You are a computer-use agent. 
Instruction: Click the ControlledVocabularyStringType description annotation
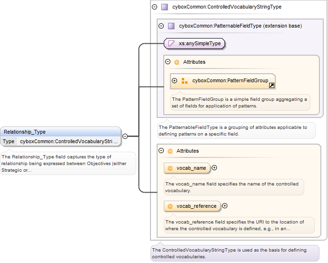click(234, 253)
